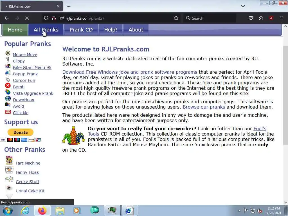Image resolution: width=288 pixels, height=216 pixels.
Task: Open the site permissions icon in the address bar
Action: 62,18
